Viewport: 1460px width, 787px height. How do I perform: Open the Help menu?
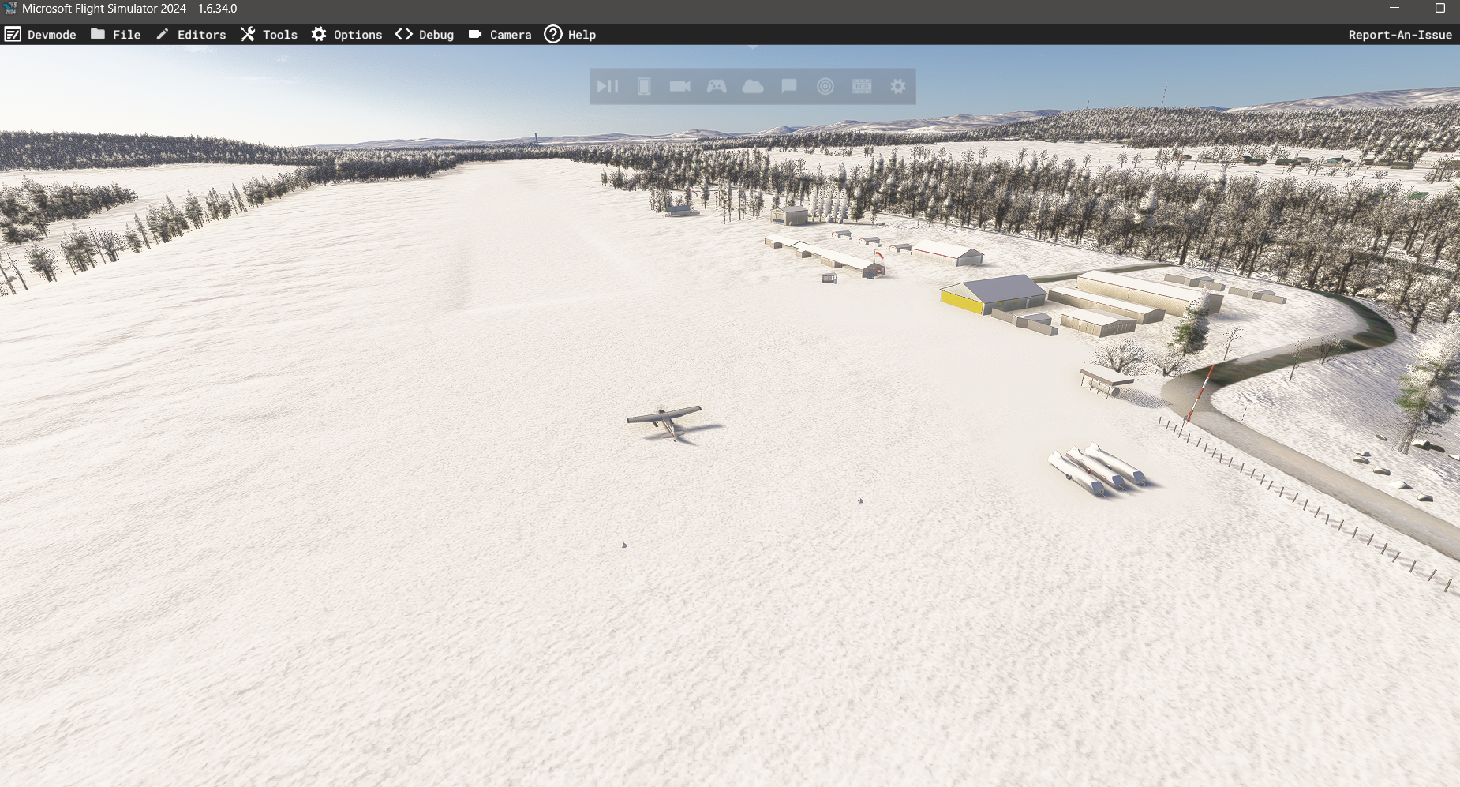[571, 35]
